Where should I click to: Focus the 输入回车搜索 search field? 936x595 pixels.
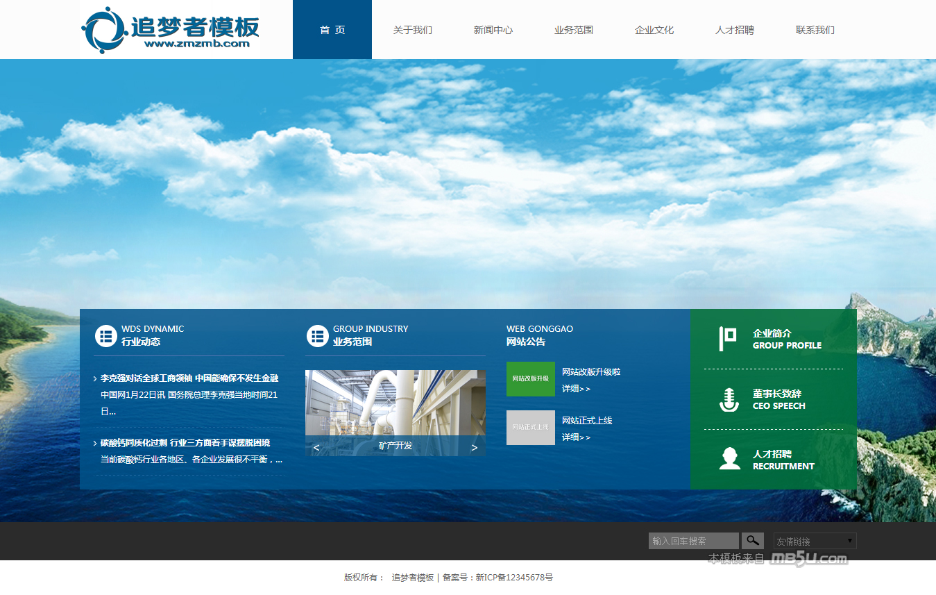tap(693, 541)
